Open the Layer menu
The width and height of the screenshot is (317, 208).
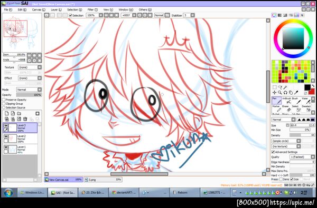(56, 9)
